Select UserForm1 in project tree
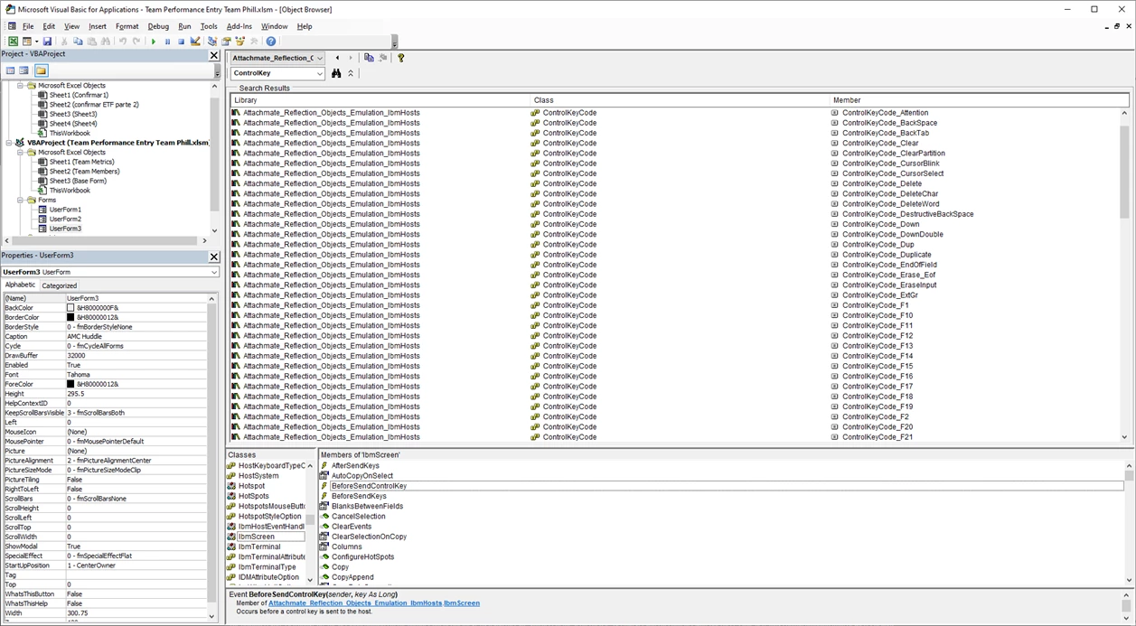The width and height of the screenshot is (1136, 626). [x=65, y=210]
